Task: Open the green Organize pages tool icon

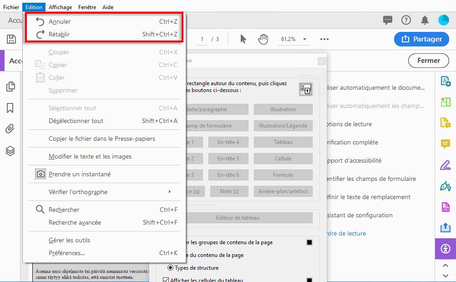Action: point(446,102)
